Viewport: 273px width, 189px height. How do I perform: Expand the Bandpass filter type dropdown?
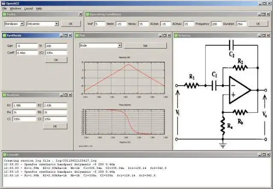click(22, 24)
